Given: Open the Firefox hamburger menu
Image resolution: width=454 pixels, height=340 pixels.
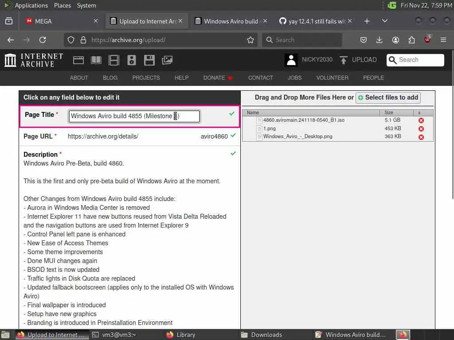Looking at the screenshot, I should (443, 40).
